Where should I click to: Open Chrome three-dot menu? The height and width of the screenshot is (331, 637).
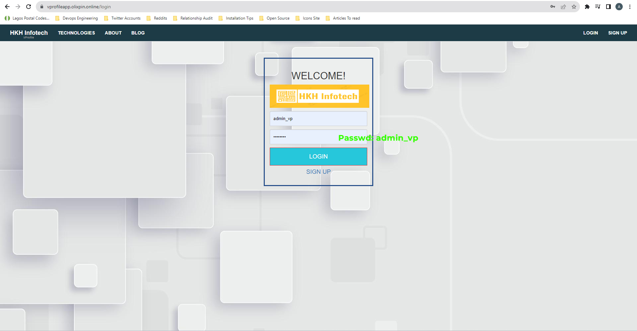point(630,7)
